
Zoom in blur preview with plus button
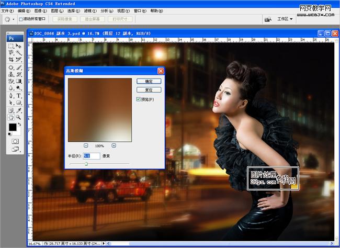point(114,145)
